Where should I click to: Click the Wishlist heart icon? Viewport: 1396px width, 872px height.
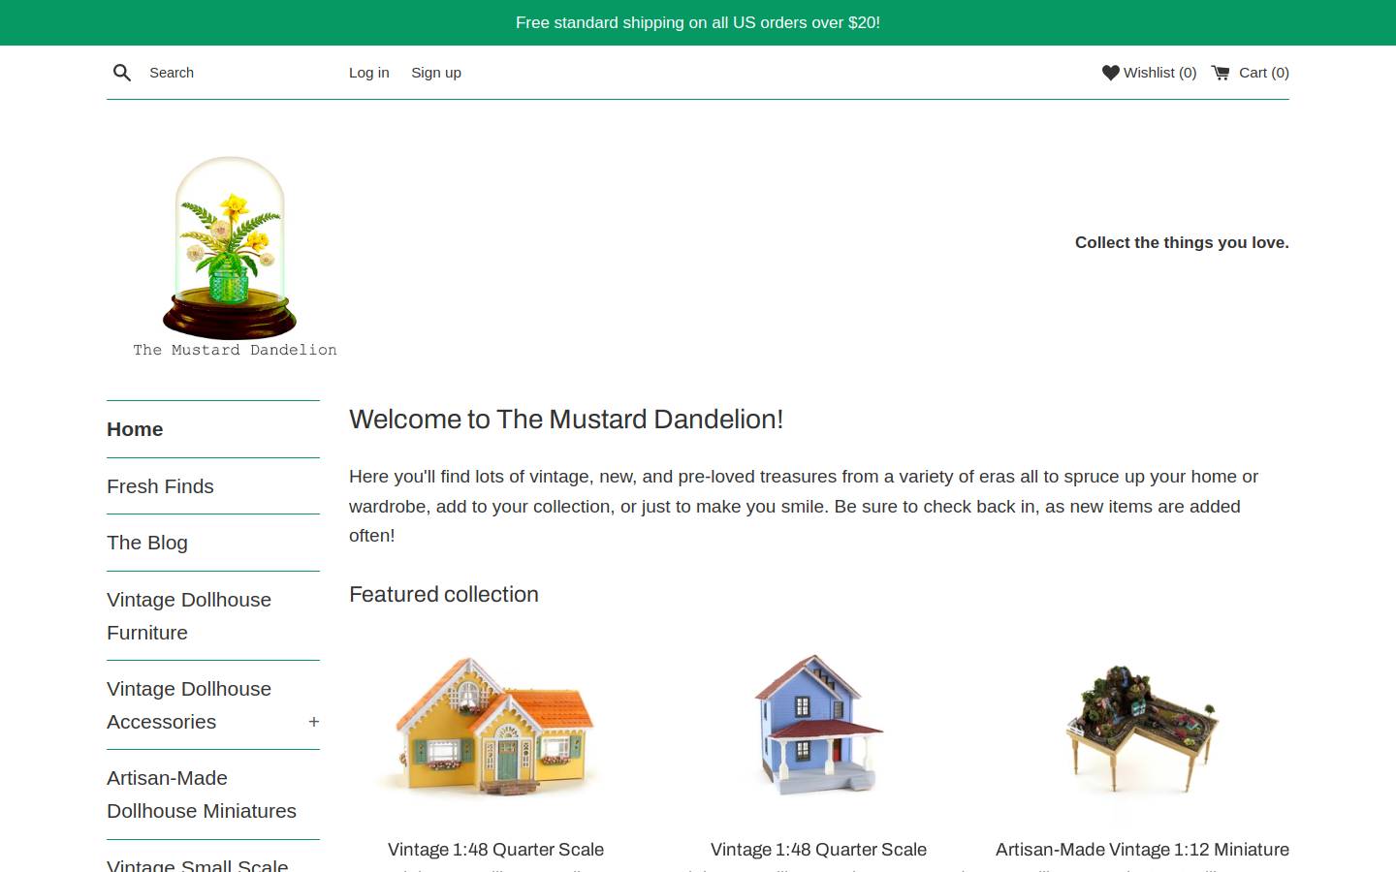click(x=1111, y=73)
